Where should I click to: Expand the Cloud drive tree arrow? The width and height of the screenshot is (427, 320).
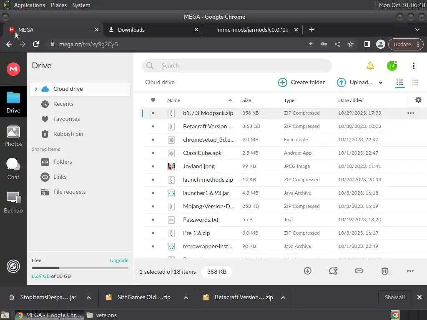36,89
